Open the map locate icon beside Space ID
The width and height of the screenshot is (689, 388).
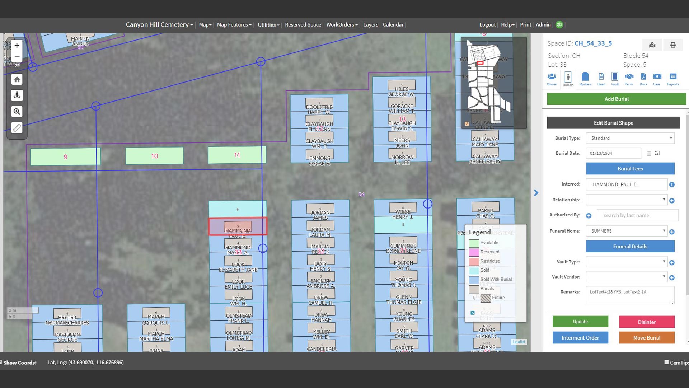[652, 45]
